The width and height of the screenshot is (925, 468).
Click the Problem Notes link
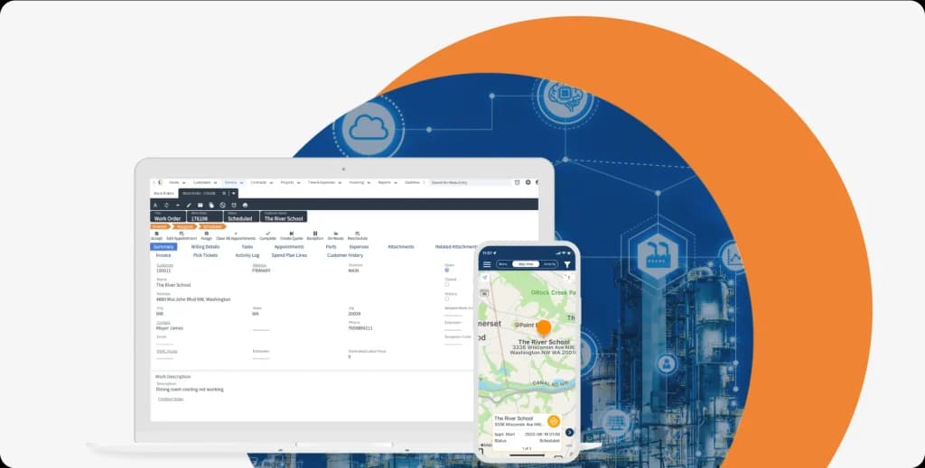[171, 399]
